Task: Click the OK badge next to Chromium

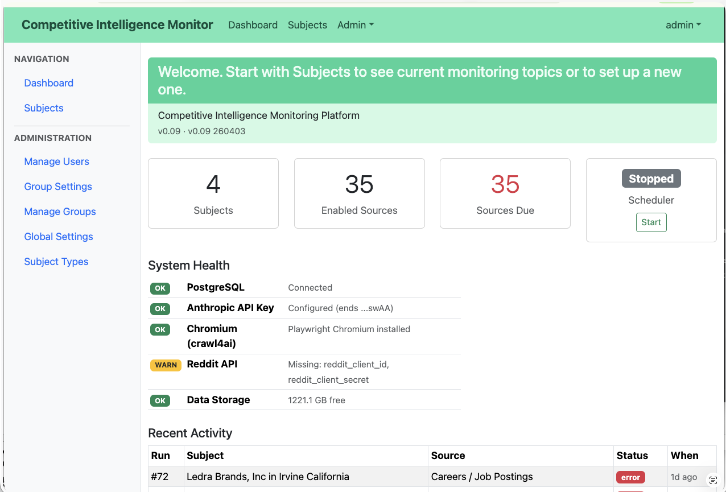Action: coord(160,329)
